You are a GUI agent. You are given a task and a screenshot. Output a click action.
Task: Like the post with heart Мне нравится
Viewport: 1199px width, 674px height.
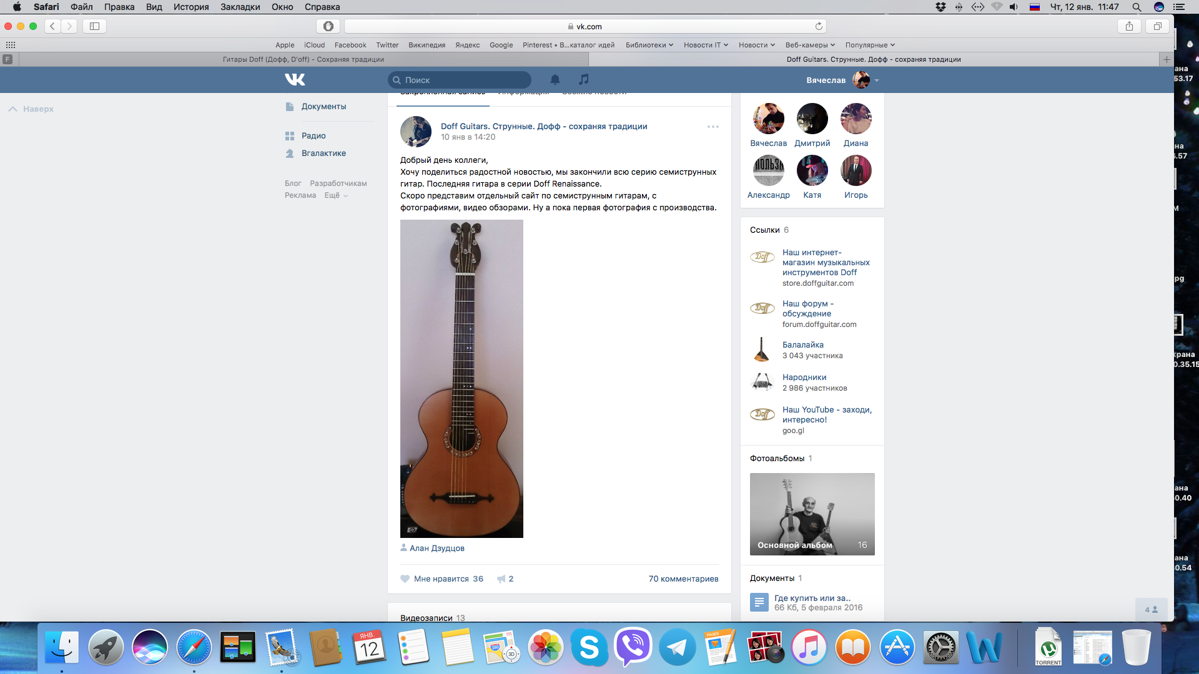click(405, 579)
